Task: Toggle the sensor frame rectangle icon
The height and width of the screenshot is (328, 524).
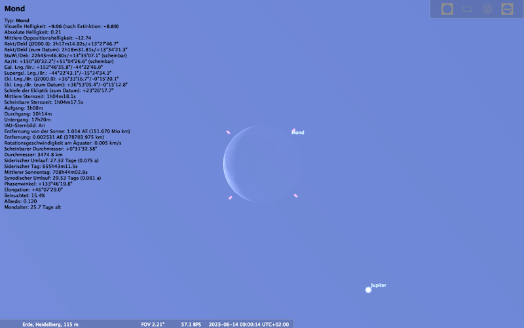Action: [x=467, y=9]
